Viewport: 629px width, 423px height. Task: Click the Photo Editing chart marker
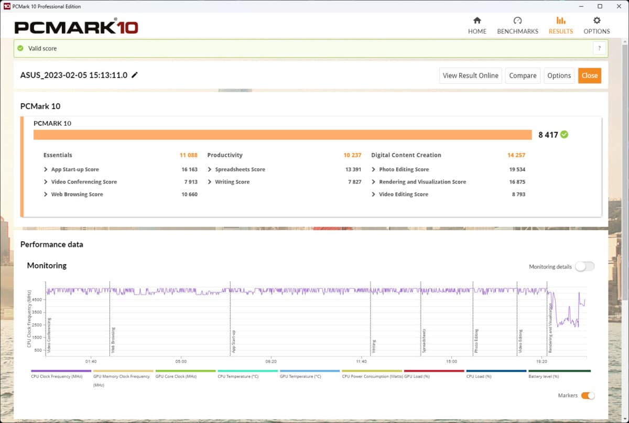point(476,341)
